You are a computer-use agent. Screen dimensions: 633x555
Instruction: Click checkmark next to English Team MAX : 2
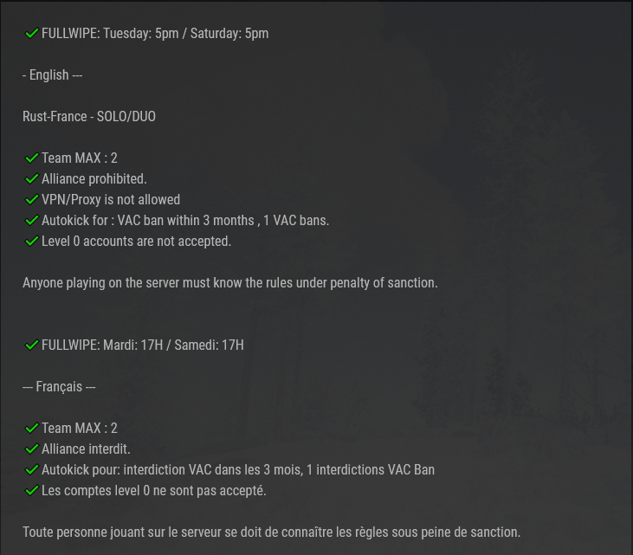click(x=31, y=158)
